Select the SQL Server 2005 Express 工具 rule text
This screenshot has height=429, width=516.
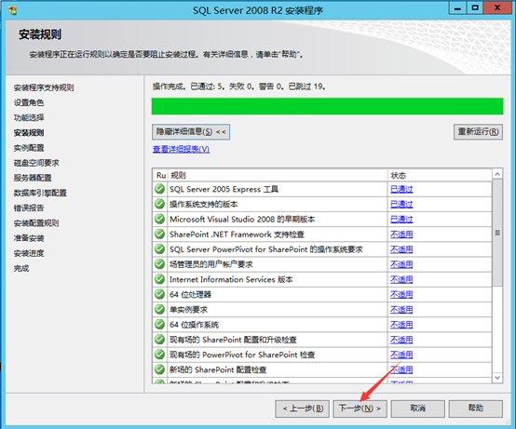point(224,189)
